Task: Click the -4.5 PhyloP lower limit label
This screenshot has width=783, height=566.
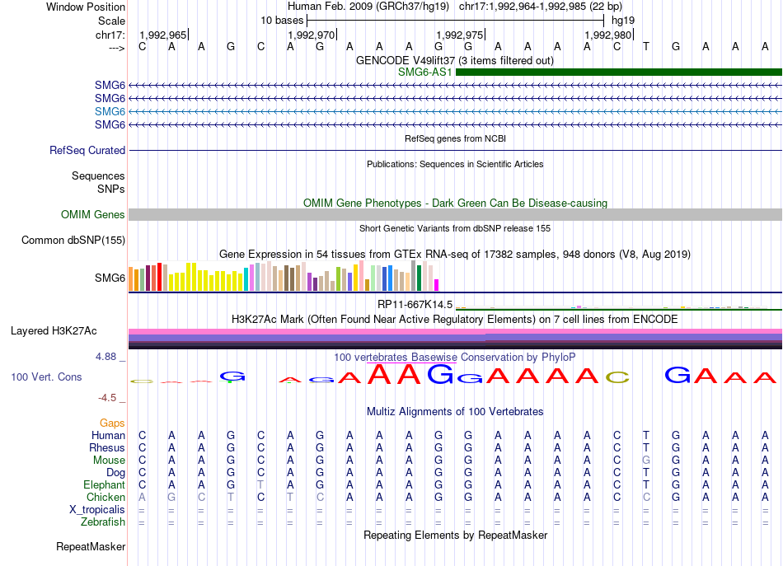Action: coord(107,398)
